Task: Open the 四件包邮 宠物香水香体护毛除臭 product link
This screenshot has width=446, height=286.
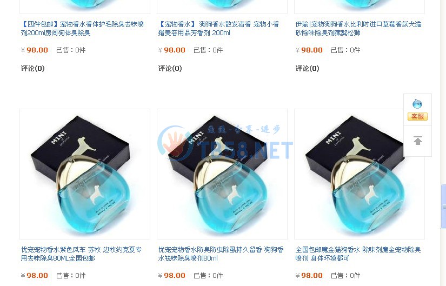Action: tap(83, 29)
